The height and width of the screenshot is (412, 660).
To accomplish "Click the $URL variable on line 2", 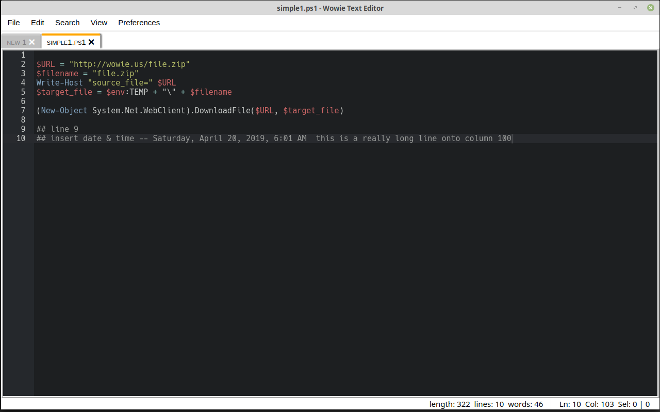I will pos(45,64).
